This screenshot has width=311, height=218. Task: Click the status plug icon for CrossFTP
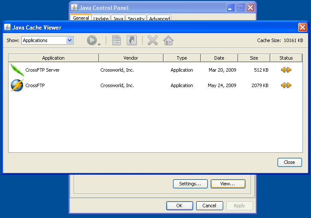click(x=286, y=85)
